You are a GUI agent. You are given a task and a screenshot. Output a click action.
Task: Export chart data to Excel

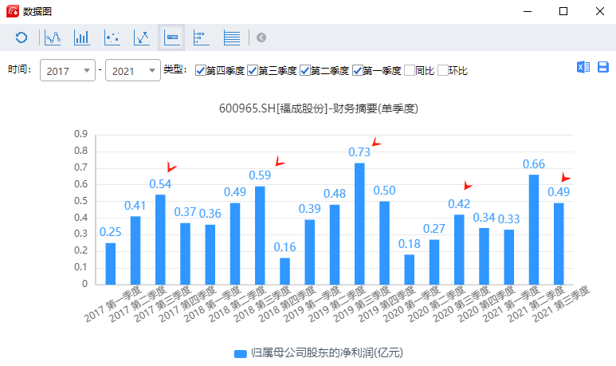pos(583,69)
